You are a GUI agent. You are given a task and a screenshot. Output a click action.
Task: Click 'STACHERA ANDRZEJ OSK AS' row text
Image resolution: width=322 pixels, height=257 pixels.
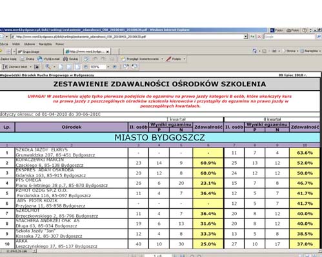(x=48, y=221)
